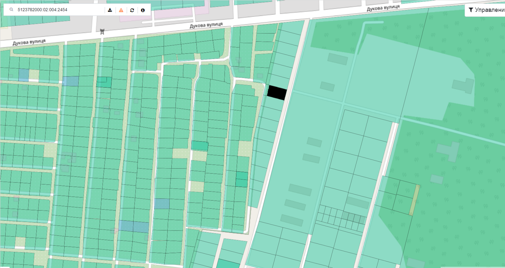Select the narrow yellow-green strip parcel
The width and height of the screenshot is (505, 268).
[x=414, y=200]
